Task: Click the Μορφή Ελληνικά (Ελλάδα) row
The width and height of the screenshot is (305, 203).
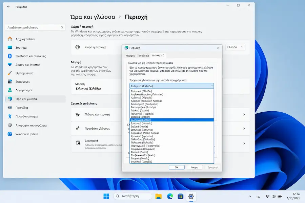Action: pyautogui.click(x=97, y=87)
